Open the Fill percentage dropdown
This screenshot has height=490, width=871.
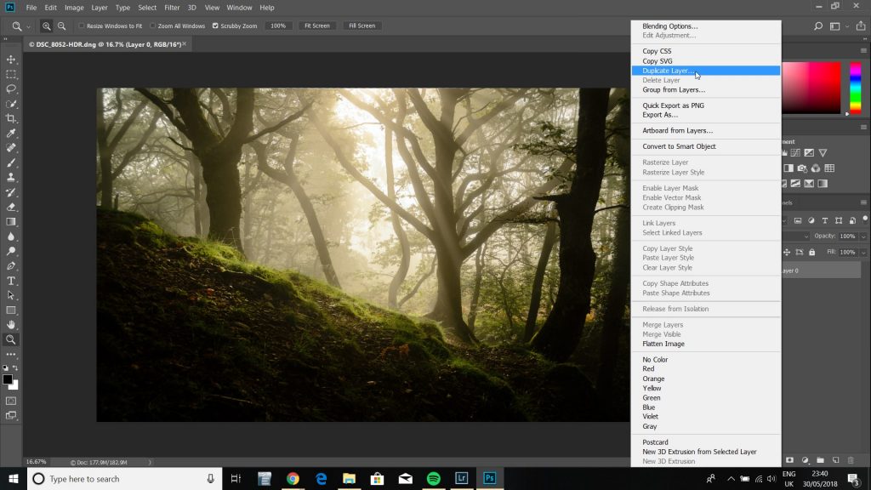point(863,252)
